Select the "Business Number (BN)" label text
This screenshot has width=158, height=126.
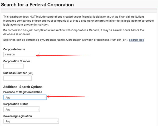pyautogui.click(x=18, y=73)
